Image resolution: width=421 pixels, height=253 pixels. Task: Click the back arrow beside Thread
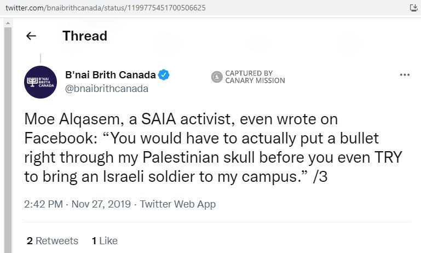[31, 36]
